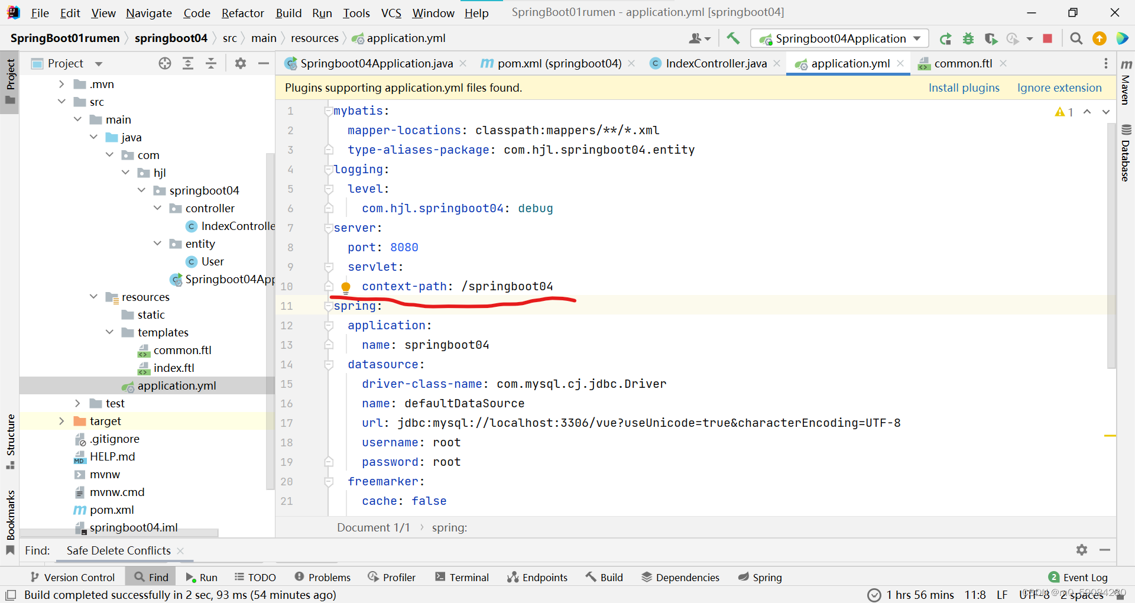This screenshot has height=603, width=1135.
Task: Toggle the Problems tool window
Action: (322, 577)
